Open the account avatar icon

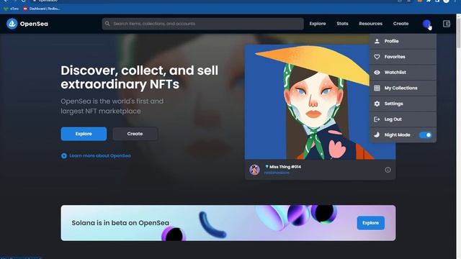[x=426, y=24]
